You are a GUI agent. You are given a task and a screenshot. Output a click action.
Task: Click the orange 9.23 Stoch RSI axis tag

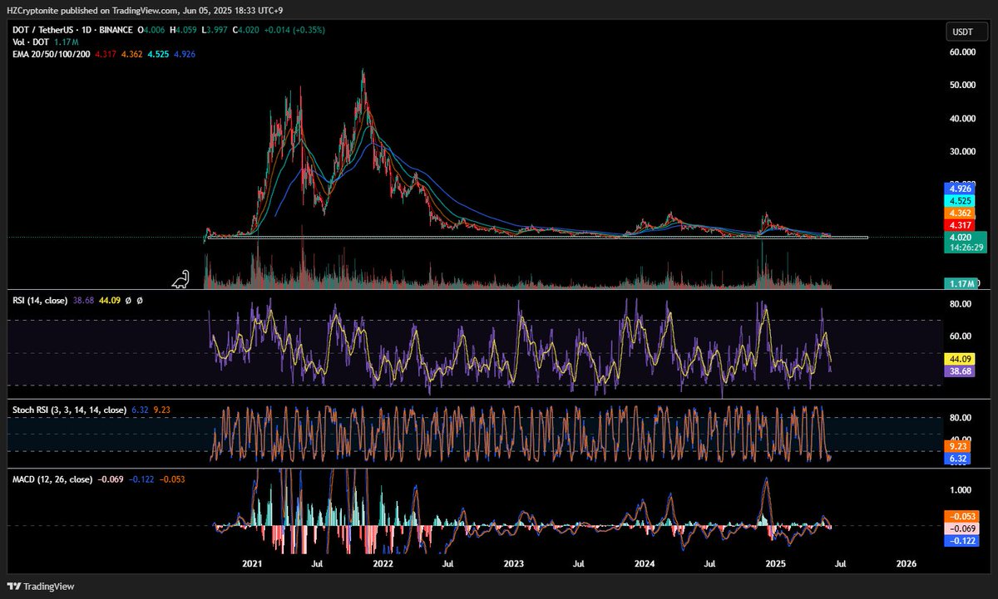[x=956, y=445]
